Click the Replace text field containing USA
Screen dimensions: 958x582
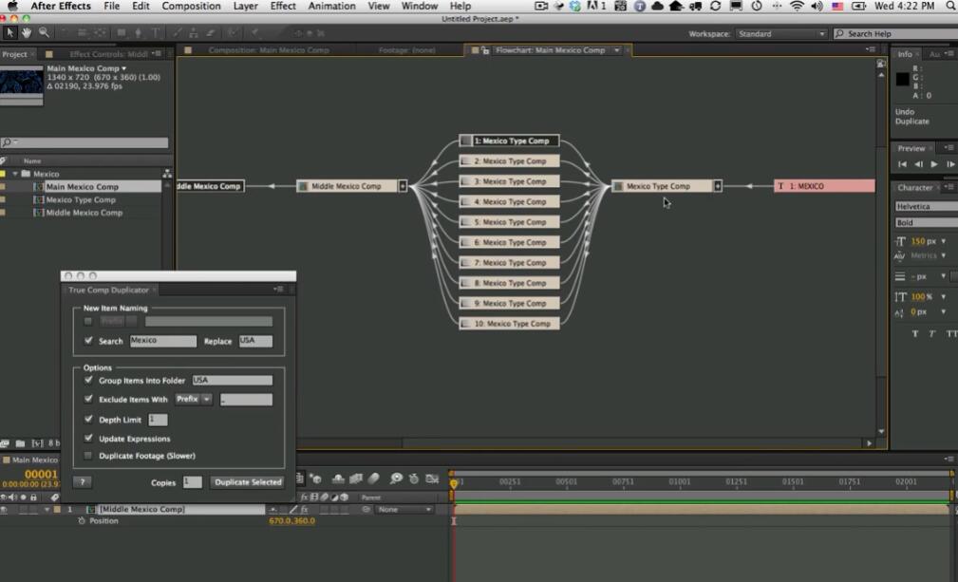click(x=255, y=341)
